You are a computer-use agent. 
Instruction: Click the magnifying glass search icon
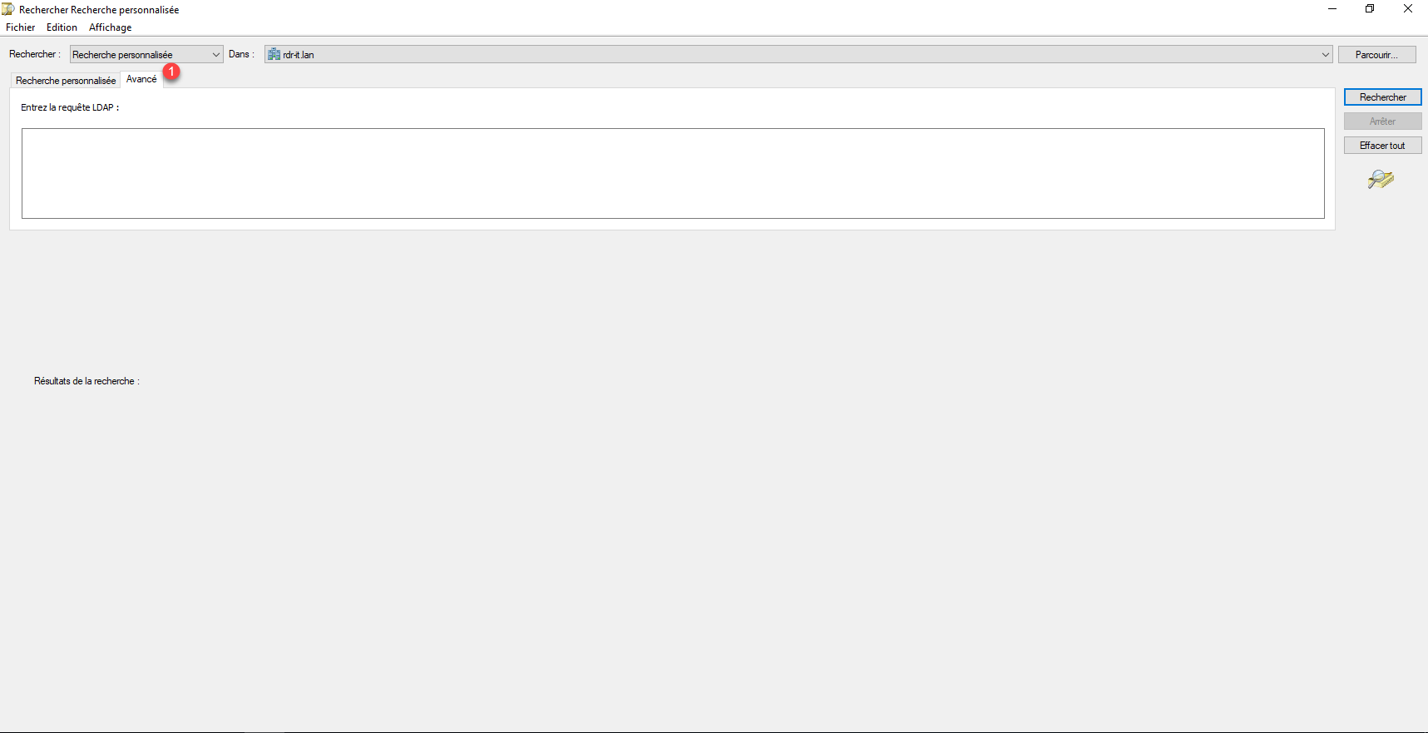tap(1381, 179)
